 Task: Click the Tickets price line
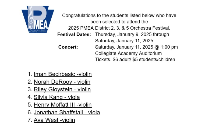(x=135, y=59)
